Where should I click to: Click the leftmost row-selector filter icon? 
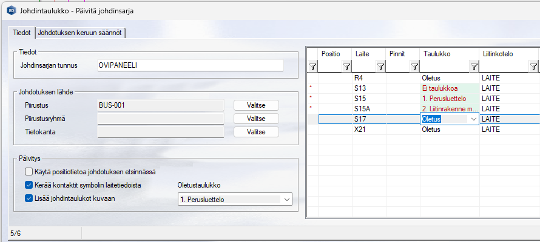tap(313, 67)
